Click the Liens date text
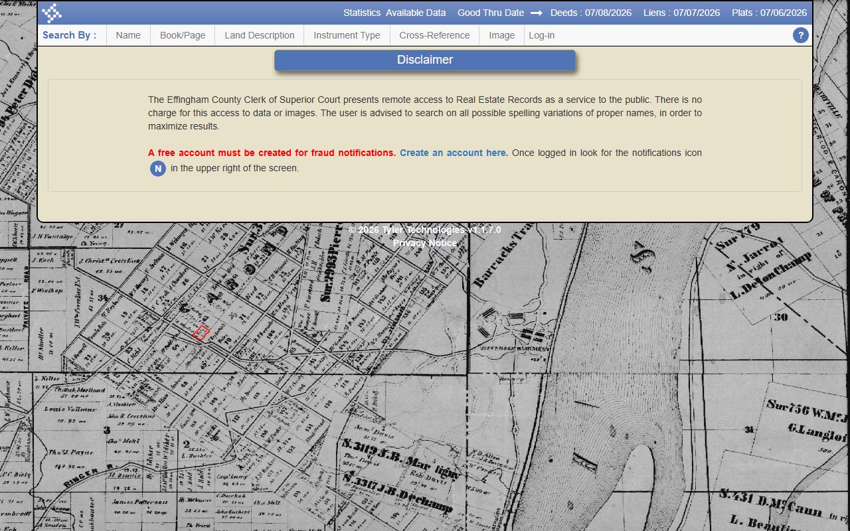The image size is (850, 531). [681, 13]
